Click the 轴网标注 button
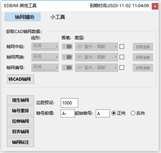The width and height of the screenshot is (161, 153). (20, 142)
